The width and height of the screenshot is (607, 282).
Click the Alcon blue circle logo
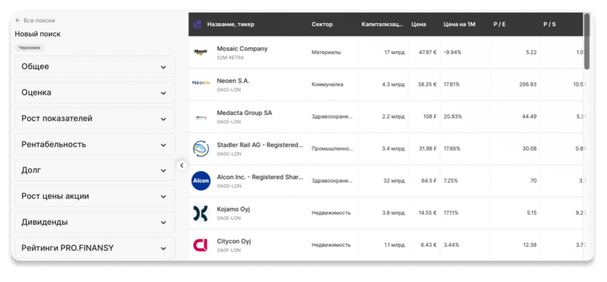(201, 180)
